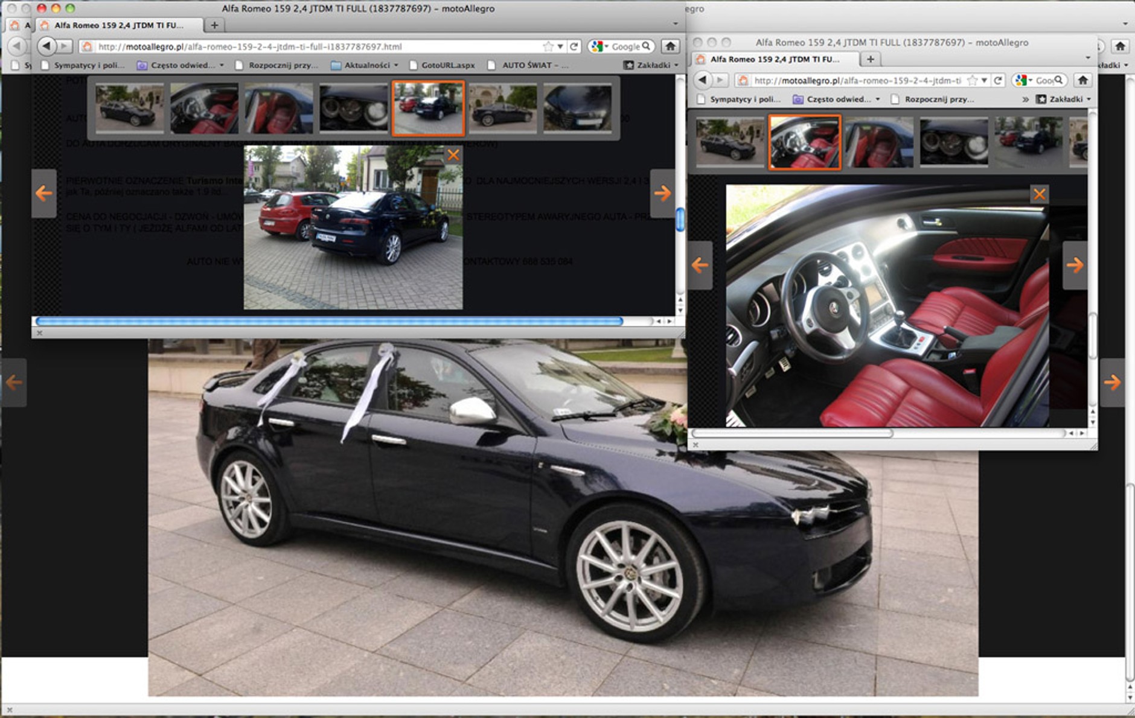
Task: Bookmark page with star icon in left window
Action: [x=548, y=46]
